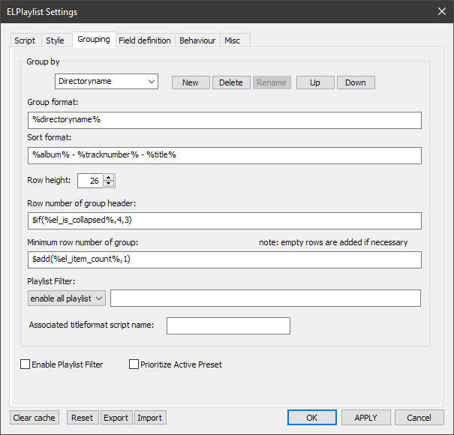Increase row height with up arrow
This screenshot has width=454, height=435.
110,177
